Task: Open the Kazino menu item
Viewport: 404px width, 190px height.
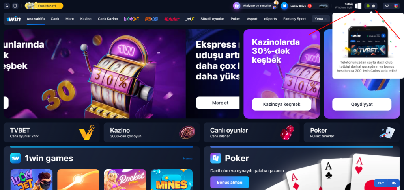Action: [x=86, y=19]
